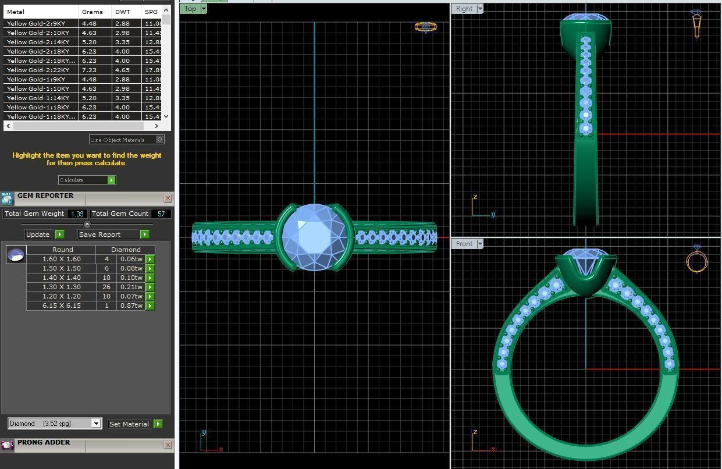
Task: Close the Prong Adder panel
Action: [x=168, y=445]
